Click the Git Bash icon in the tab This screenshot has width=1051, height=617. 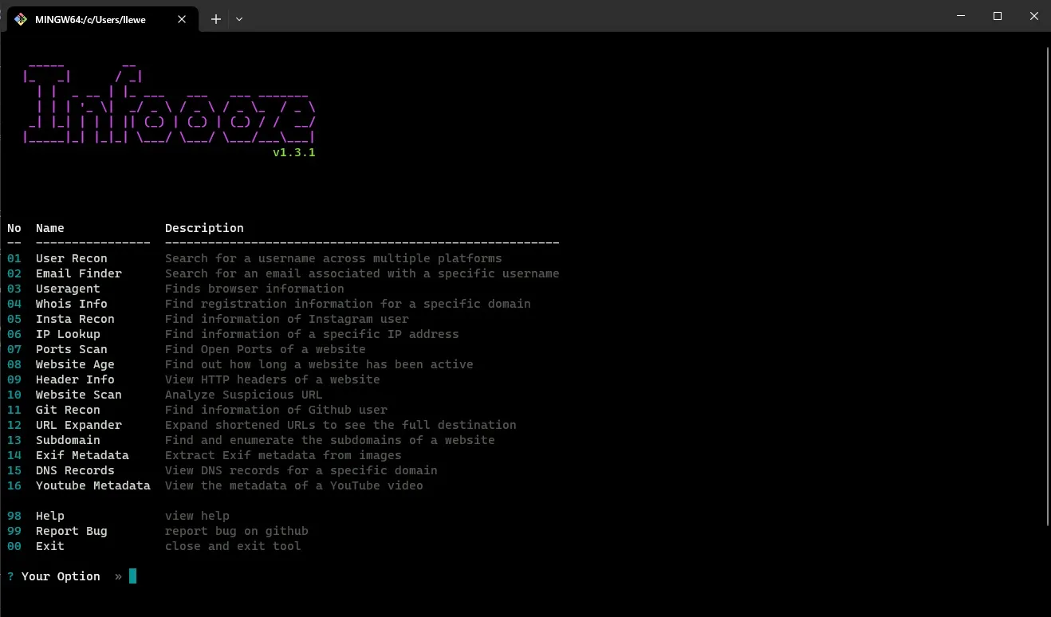(21, 19)
